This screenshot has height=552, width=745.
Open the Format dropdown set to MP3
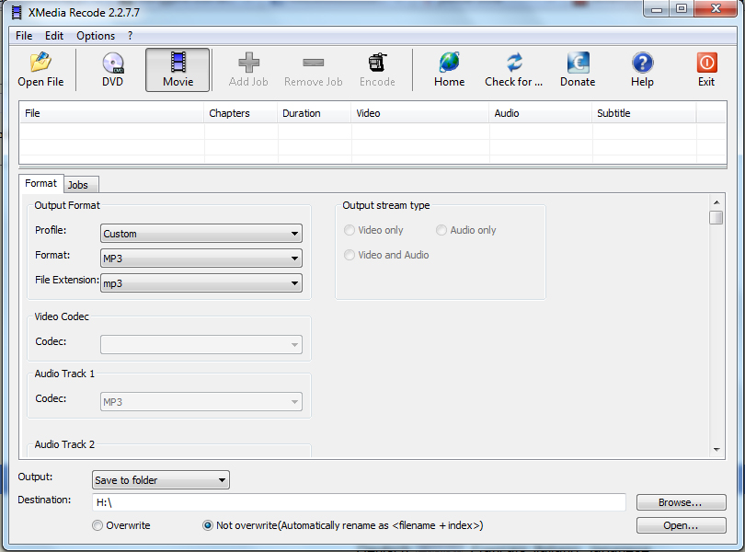point(201,259)
